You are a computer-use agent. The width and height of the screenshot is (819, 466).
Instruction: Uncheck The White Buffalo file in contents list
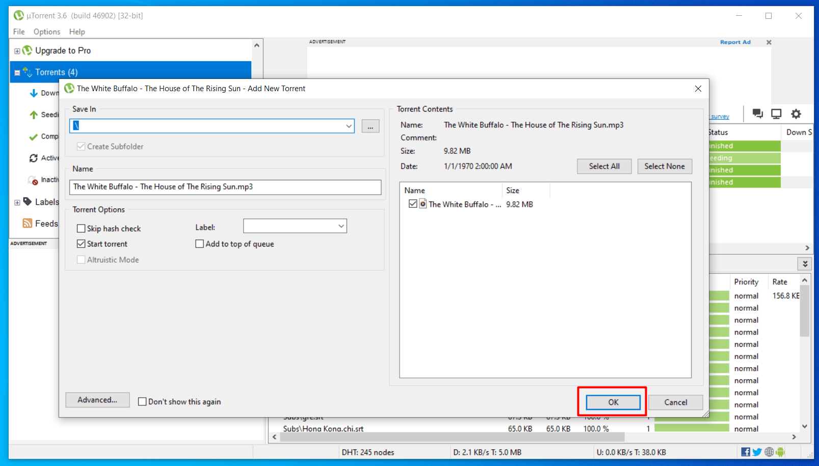[x=413, y=204]
